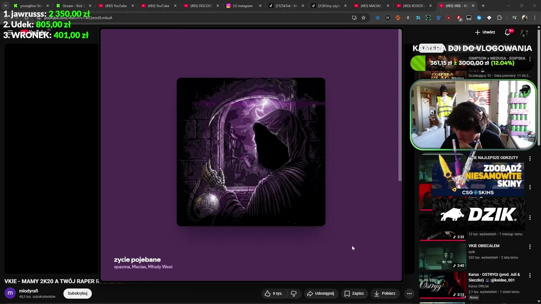The width and height of the screenshot is (541, 304).
Task: Click the qolk channel name
Action: coord(472,252)
